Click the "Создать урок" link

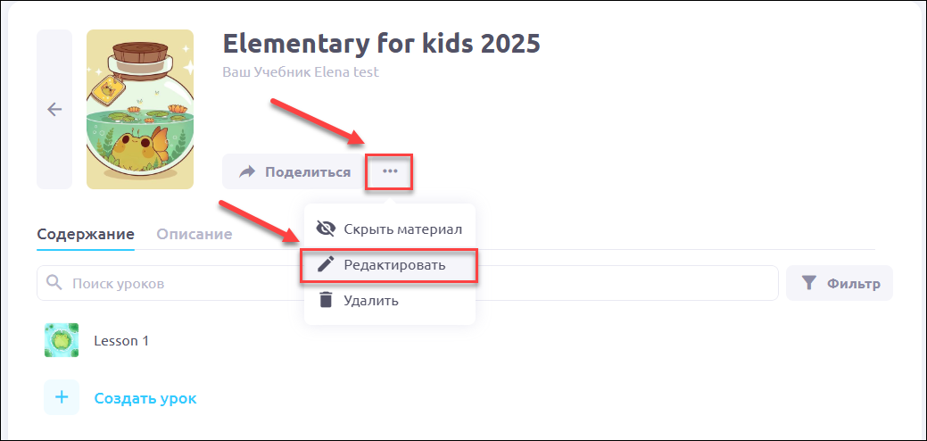point(145,398)
